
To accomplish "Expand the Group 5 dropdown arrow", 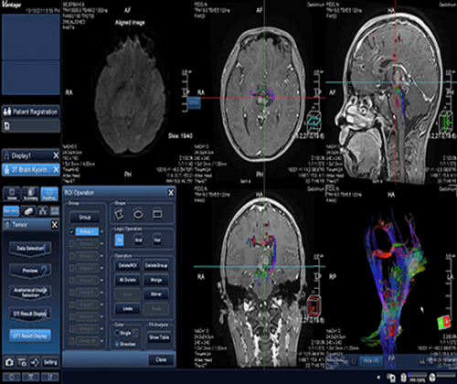I will pos(101,281).
